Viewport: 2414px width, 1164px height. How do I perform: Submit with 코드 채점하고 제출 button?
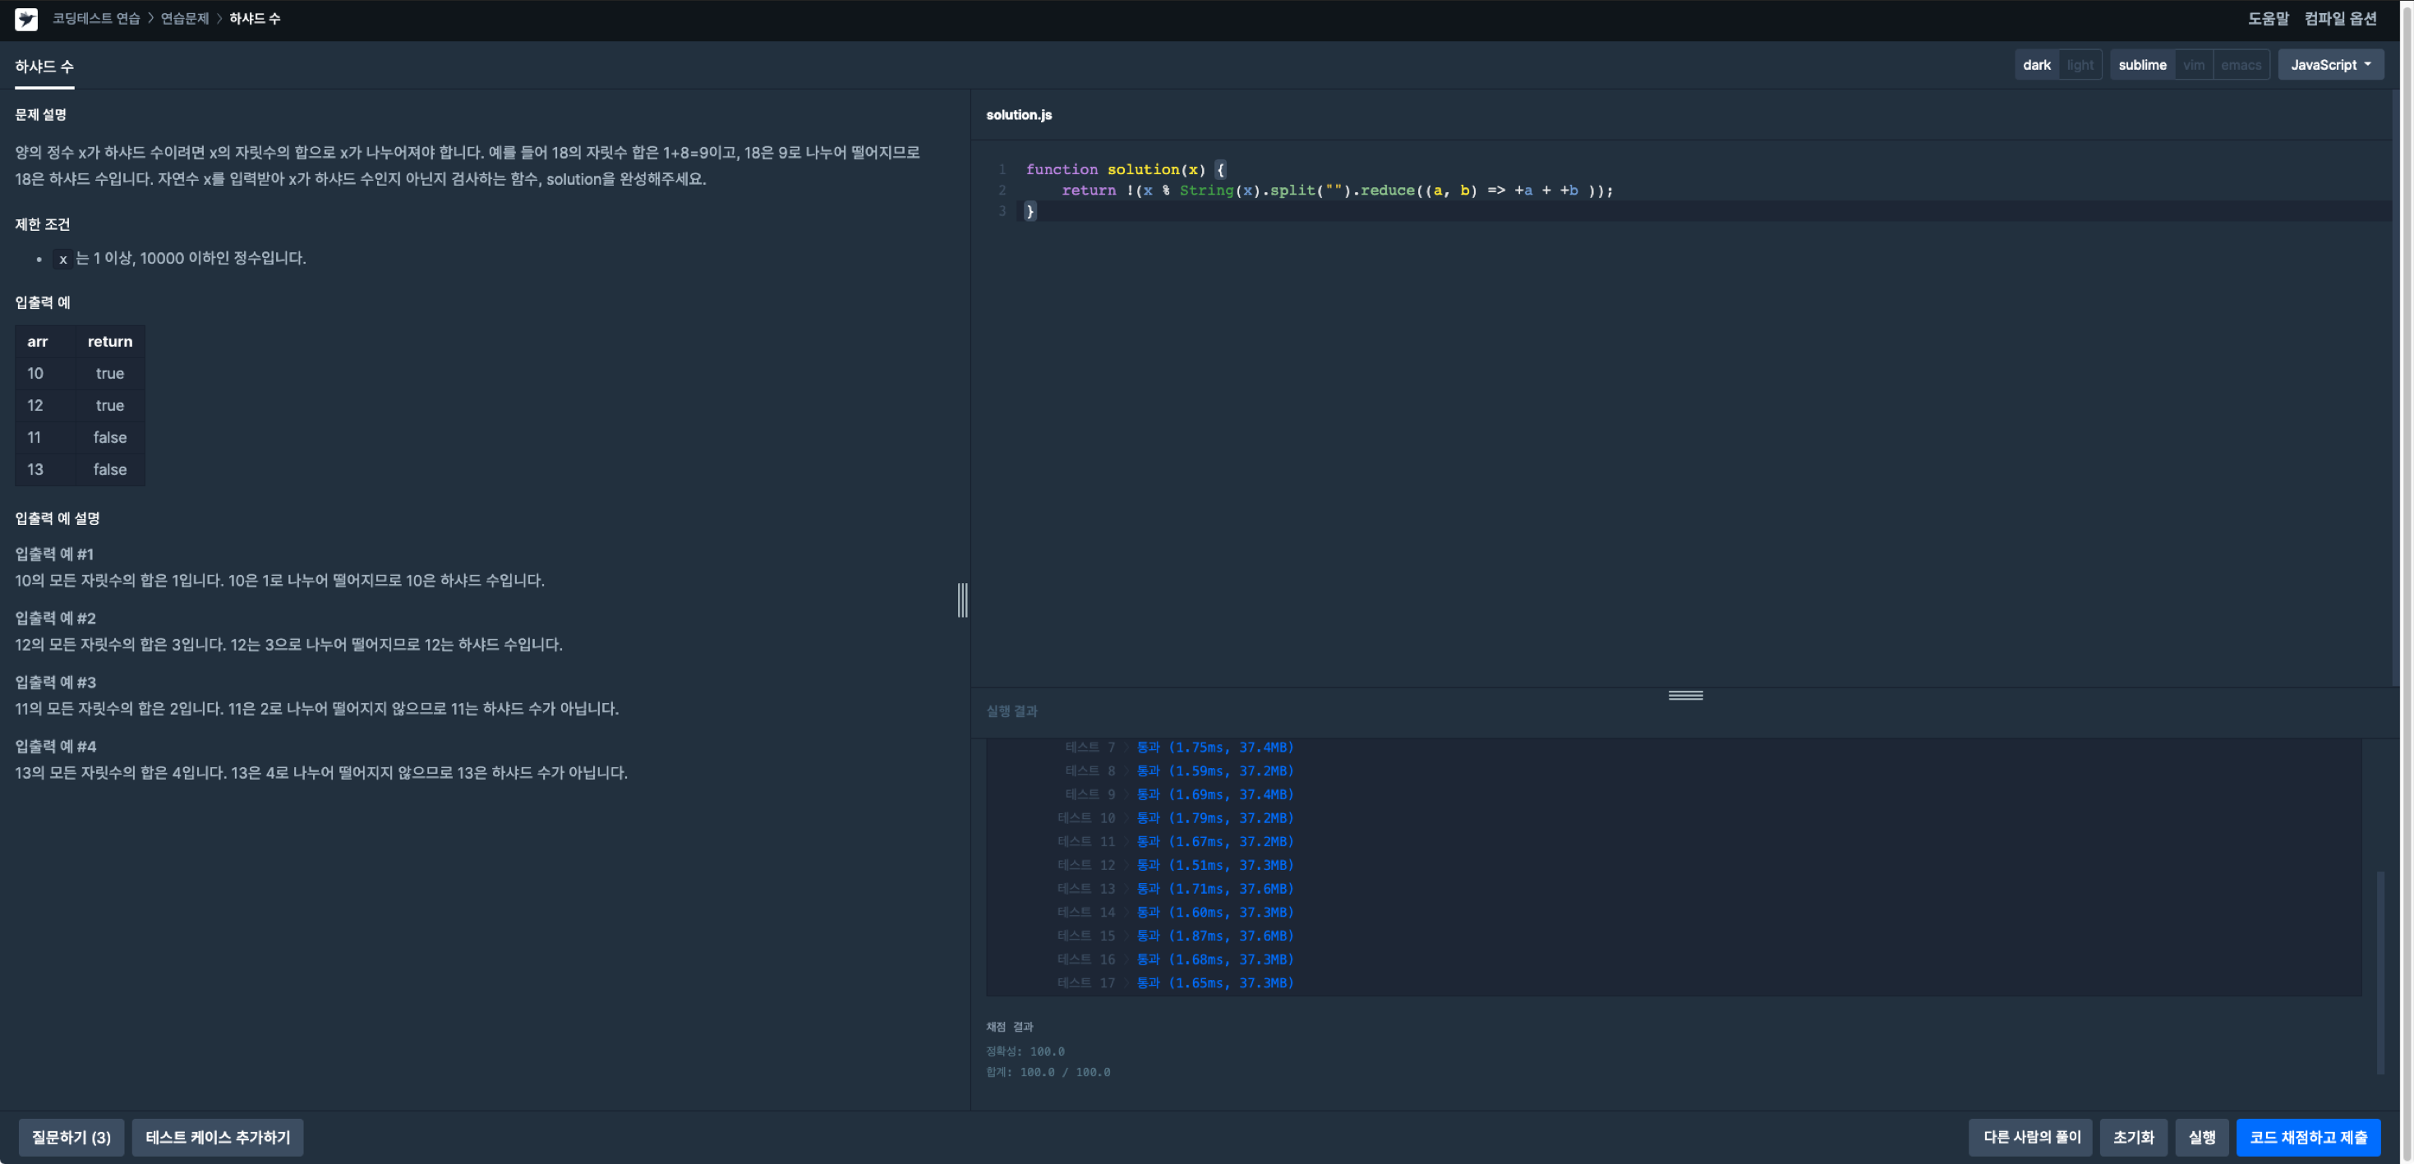[2308, 1137]
